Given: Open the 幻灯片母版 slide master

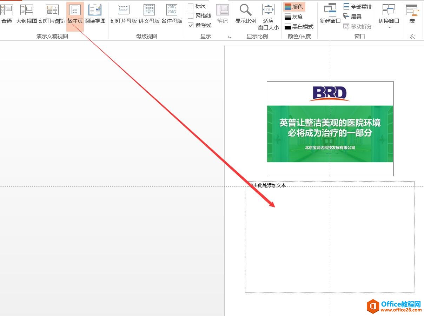Looking at the screenshot, I should [x=124, y=14].
